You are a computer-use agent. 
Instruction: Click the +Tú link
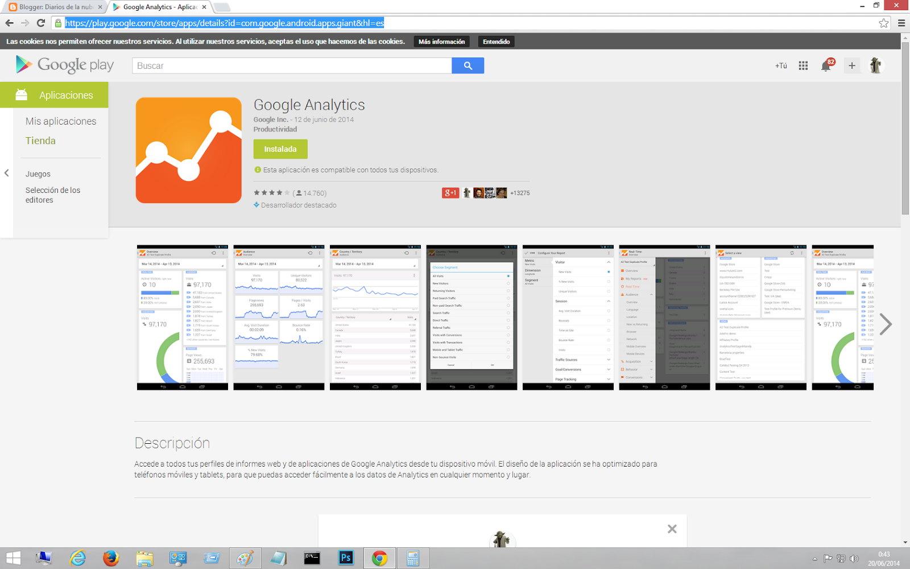pyautogui.click(x=781, y=65)
